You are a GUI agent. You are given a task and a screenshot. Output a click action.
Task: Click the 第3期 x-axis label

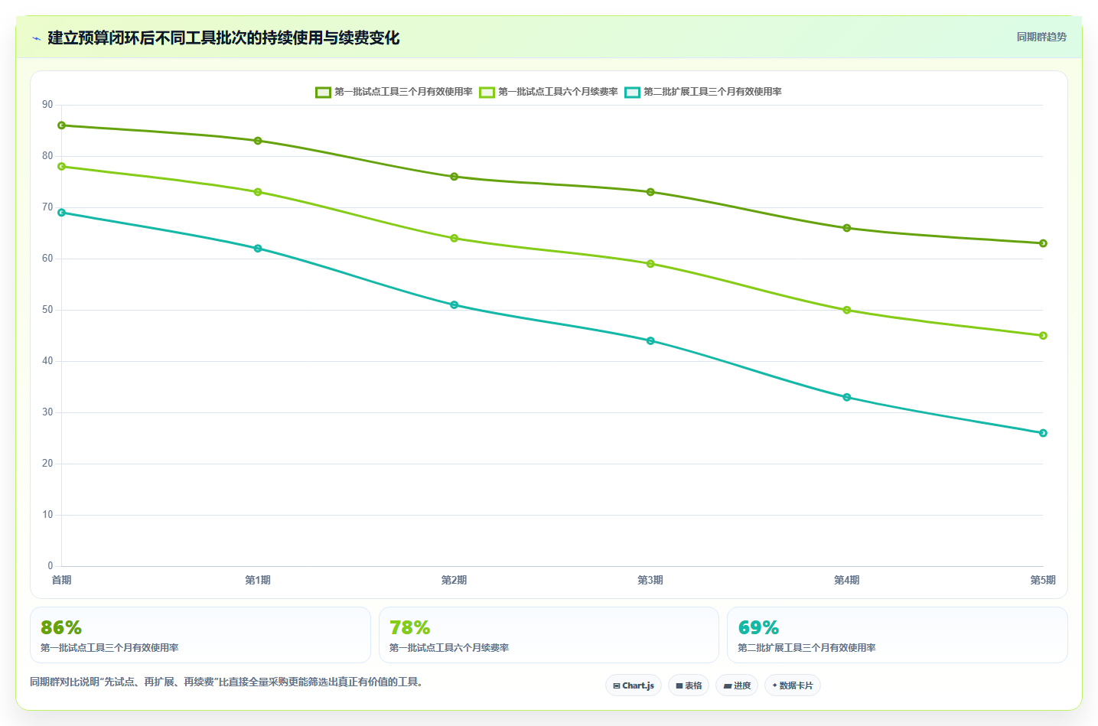click(x=650, y=580)
